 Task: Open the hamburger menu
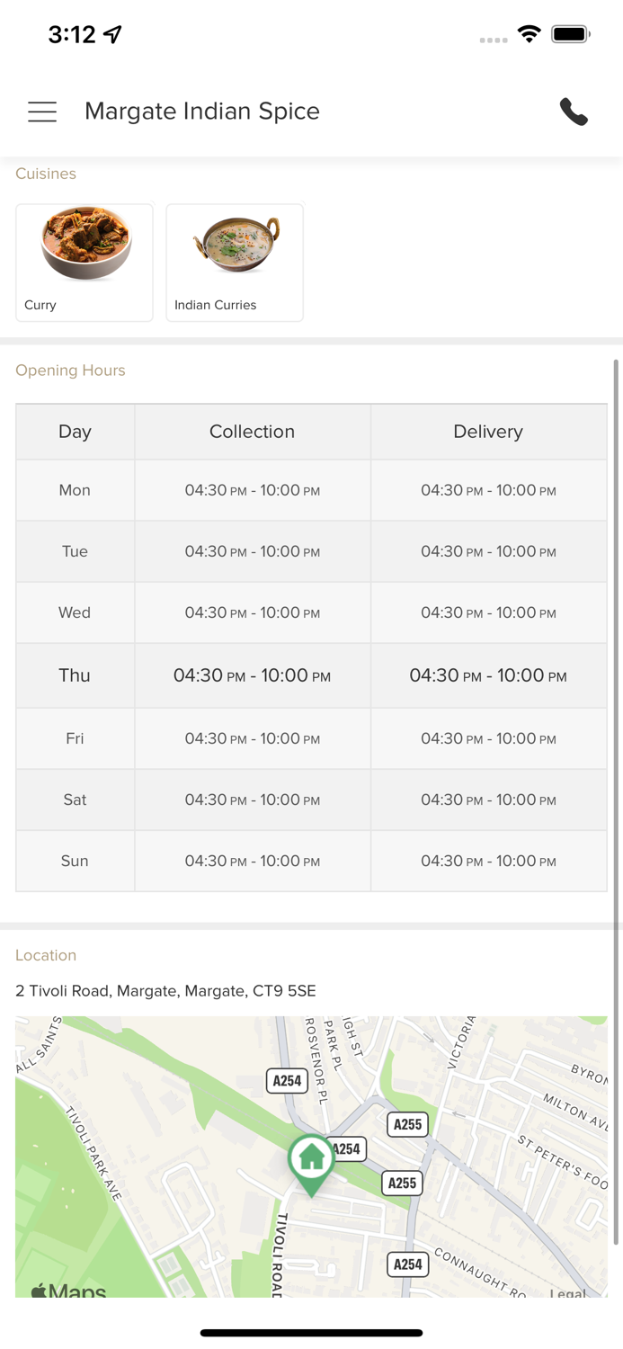coord(42,112)
